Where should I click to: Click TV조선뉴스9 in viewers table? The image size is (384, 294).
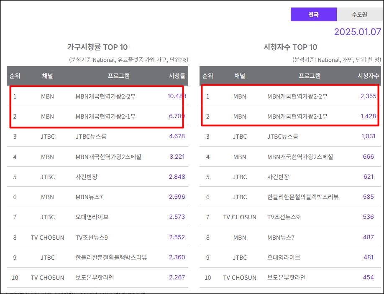[283, 217]
